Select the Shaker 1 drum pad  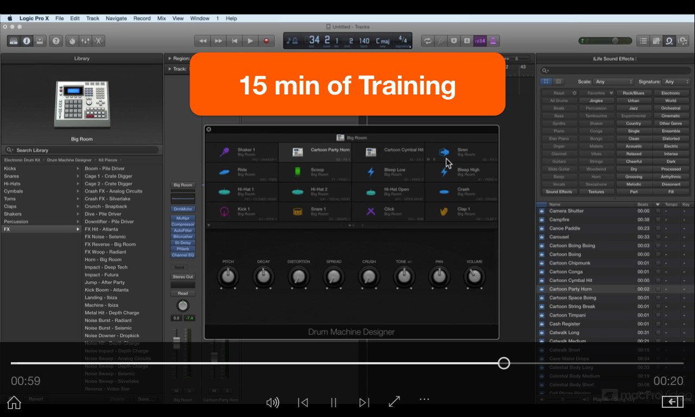pos(242,152)
